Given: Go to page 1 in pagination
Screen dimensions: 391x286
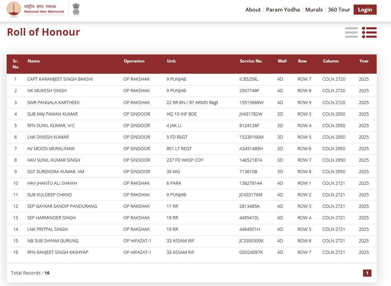Looking at the screenshot, I should point(367,273).
